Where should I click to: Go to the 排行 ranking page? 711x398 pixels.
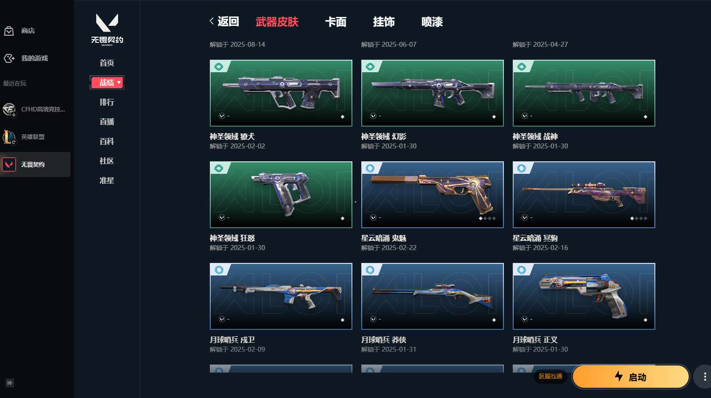107,102
